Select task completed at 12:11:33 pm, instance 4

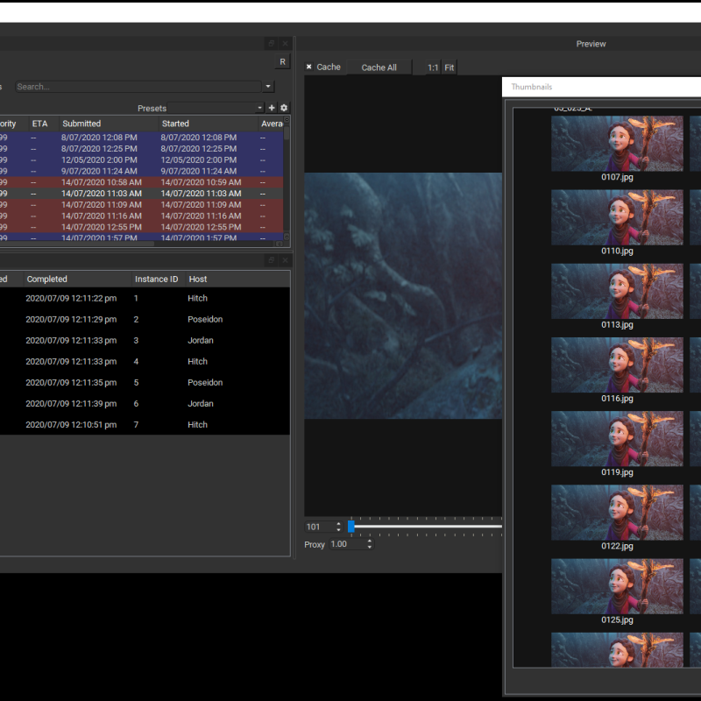point(145,361)
